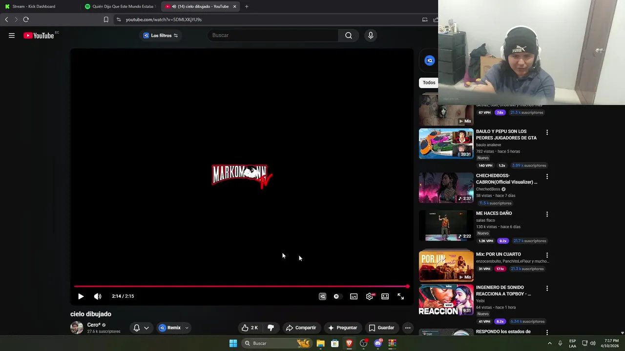Go to the YouTube home logo
This screenshot has width=625, height=351.
pos(39,36)
